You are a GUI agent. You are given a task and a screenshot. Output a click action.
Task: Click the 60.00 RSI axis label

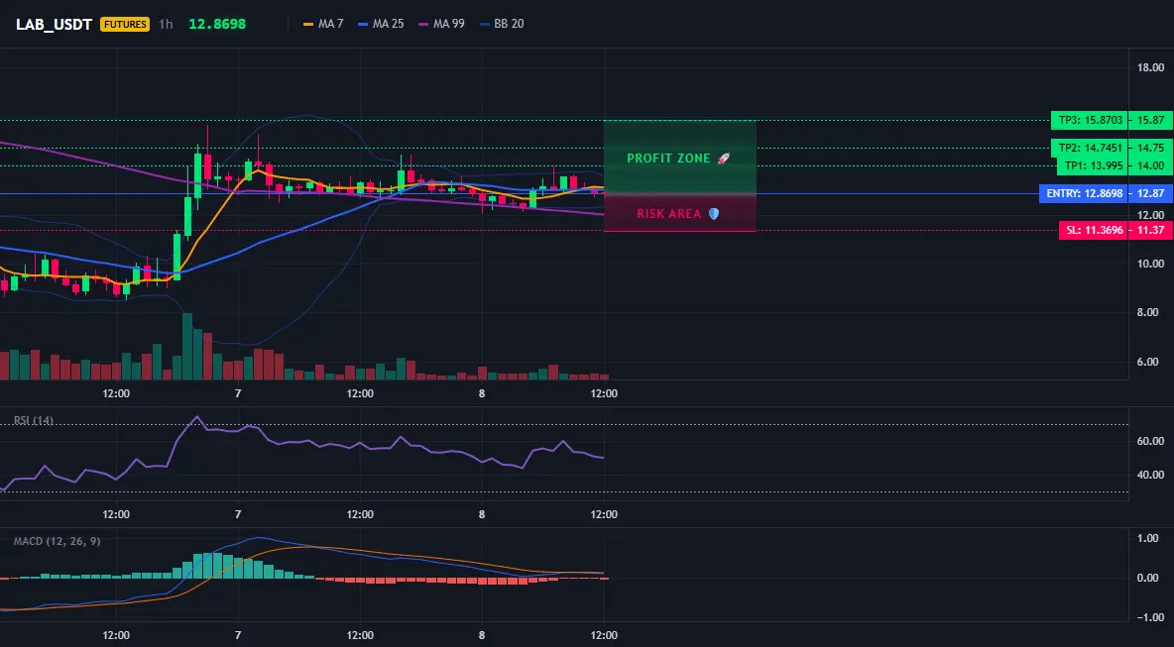coord(1151,441)
